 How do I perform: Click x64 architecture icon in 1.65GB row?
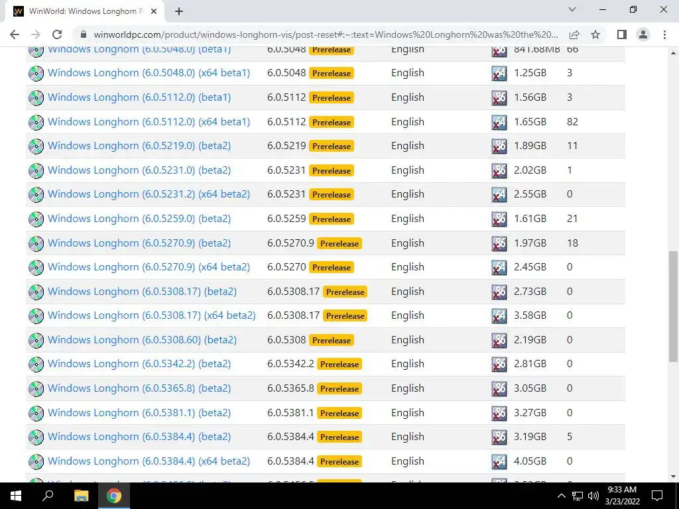[499, 122]
